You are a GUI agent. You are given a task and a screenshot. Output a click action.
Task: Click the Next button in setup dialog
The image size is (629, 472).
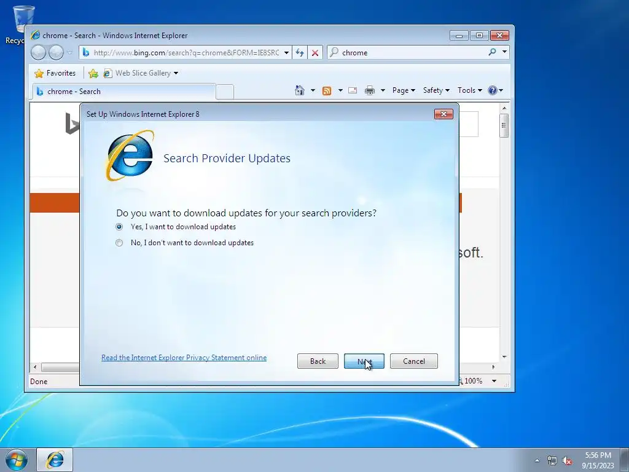pos(364,361)
